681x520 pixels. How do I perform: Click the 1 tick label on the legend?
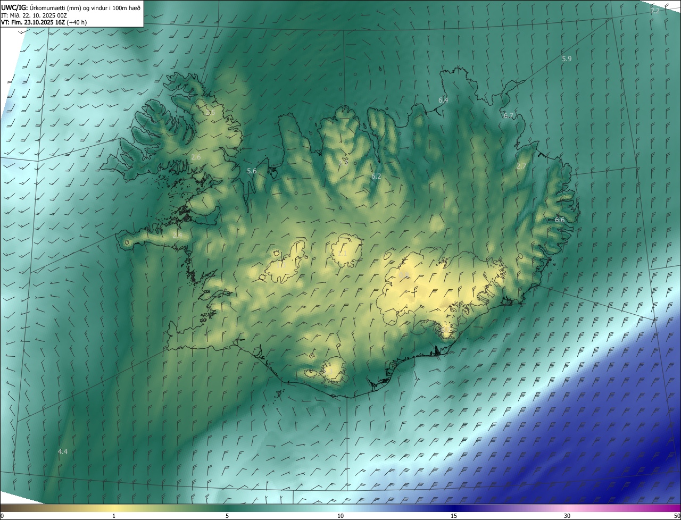click(x=114, y=516)
